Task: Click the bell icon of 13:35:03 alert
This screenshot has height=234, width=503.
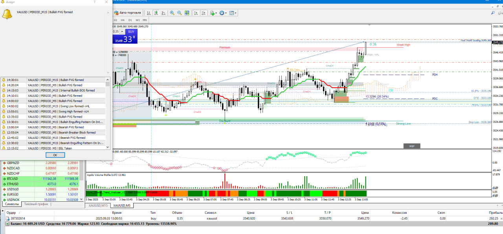Action: pyautogui.click(x=4, y=116)
